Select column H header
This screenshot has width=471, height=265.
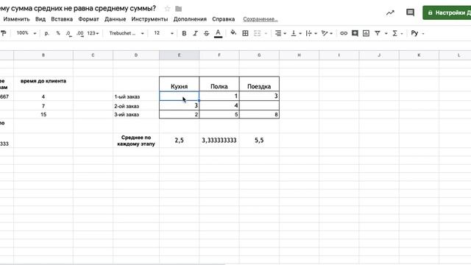point(299,55)
